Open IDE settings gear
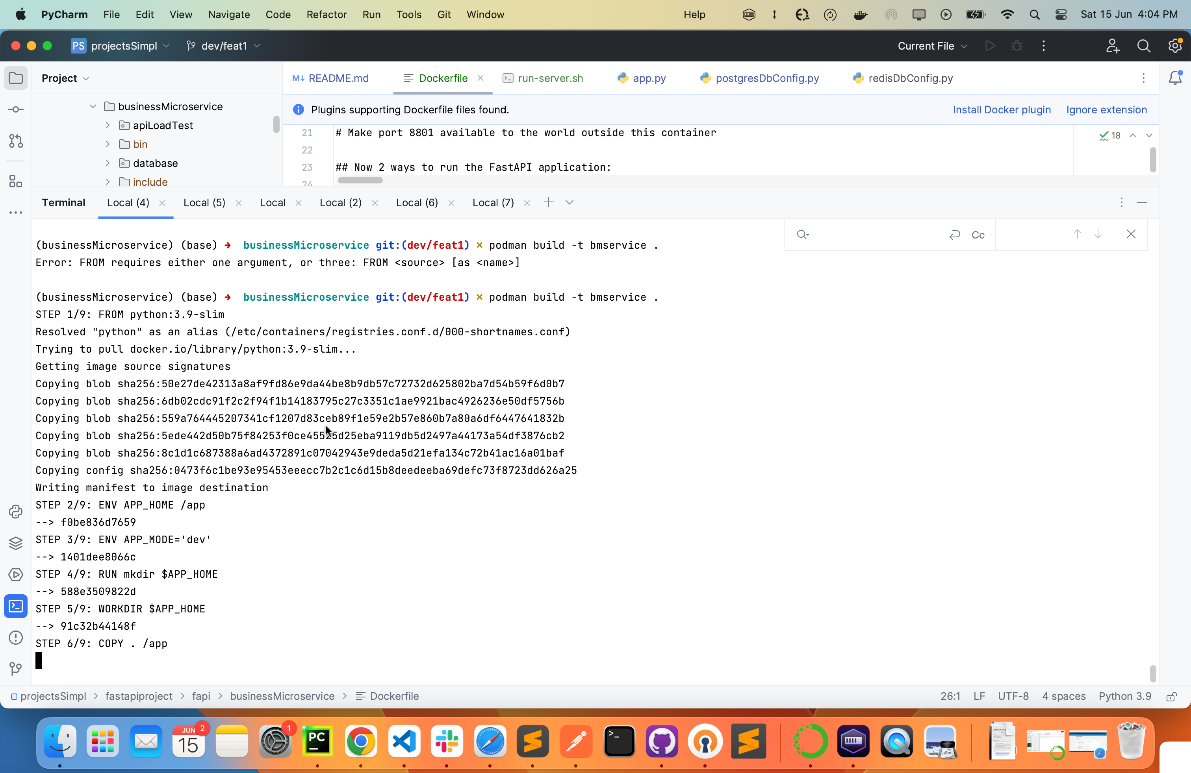 [x=1174, y=46]
